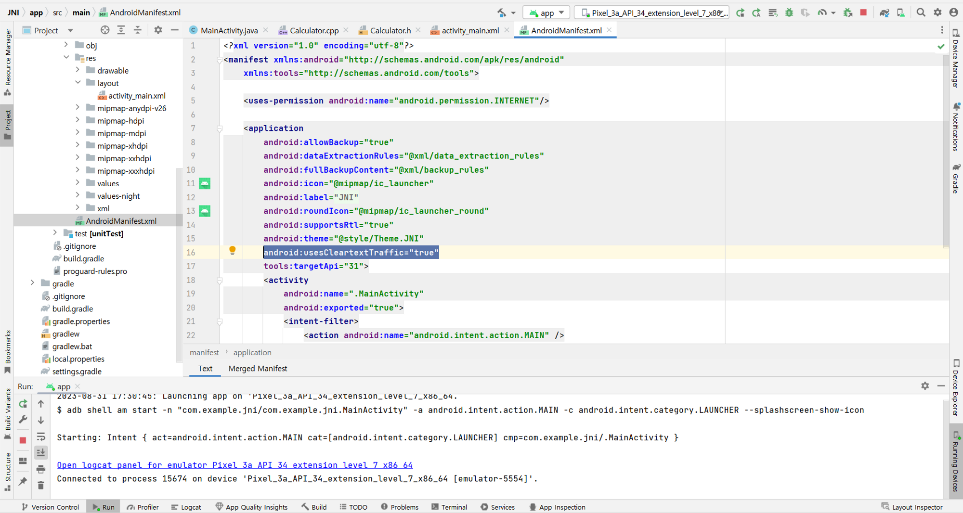Expand the gradle folder in project tree

[32, 283]
